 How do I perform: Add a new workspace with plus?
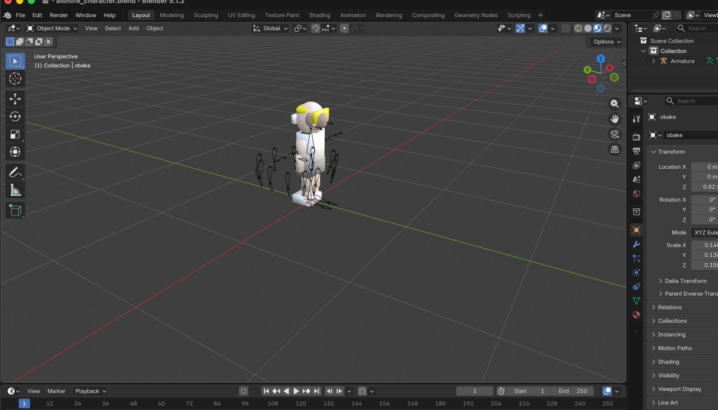tap(540, 15)
